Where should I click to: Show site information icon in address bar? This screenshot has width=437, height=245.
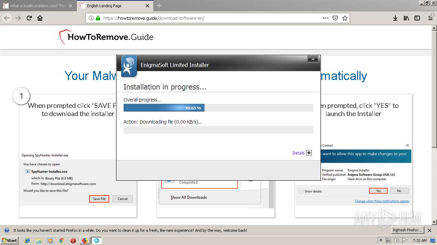click(91, 18)
